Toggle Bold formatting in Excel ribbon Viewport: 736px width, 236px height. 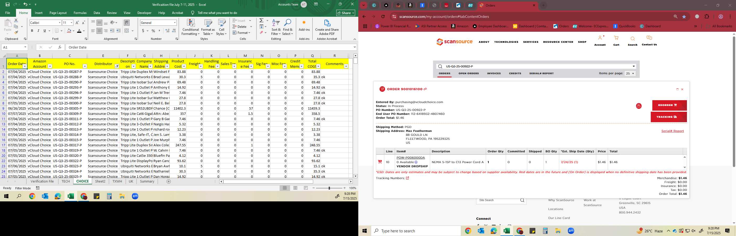coord(32,31)
